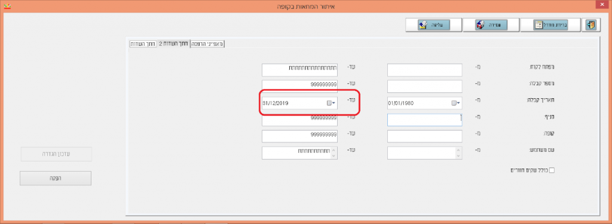Open the calendar dropdown of the 31/12/2019 date
The height and width of the screenshot is (224, 612).
tap(331, 103)
